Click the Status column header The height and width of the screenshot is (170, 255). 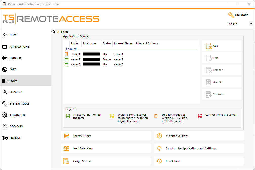107,43
